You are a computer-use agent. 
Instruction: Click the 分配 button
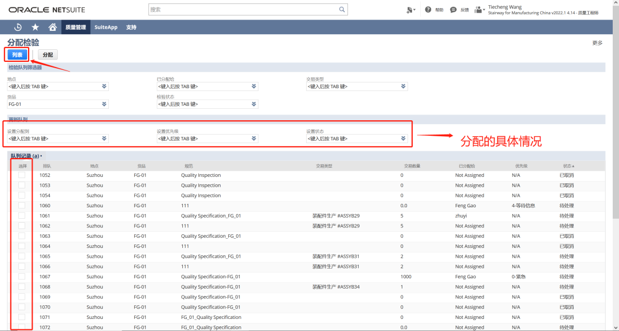tap(48, 55)
